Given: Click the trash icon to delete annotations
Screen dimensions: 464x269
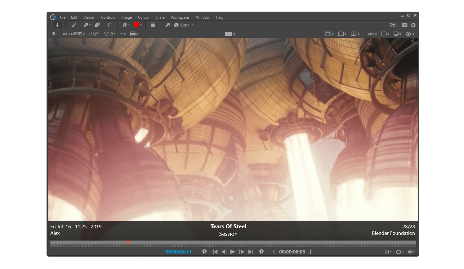Looking at the screenshot, I should pyautogui.click(x=153, y=25).
